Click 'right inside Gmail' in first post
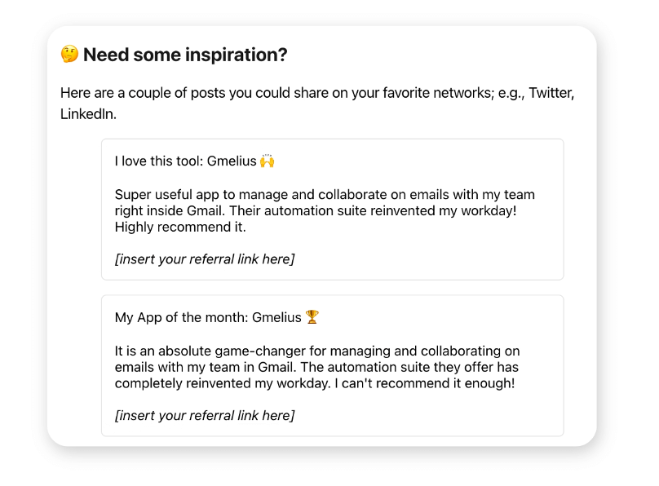This screenshot has width=659, height=486. pos(170,210)
